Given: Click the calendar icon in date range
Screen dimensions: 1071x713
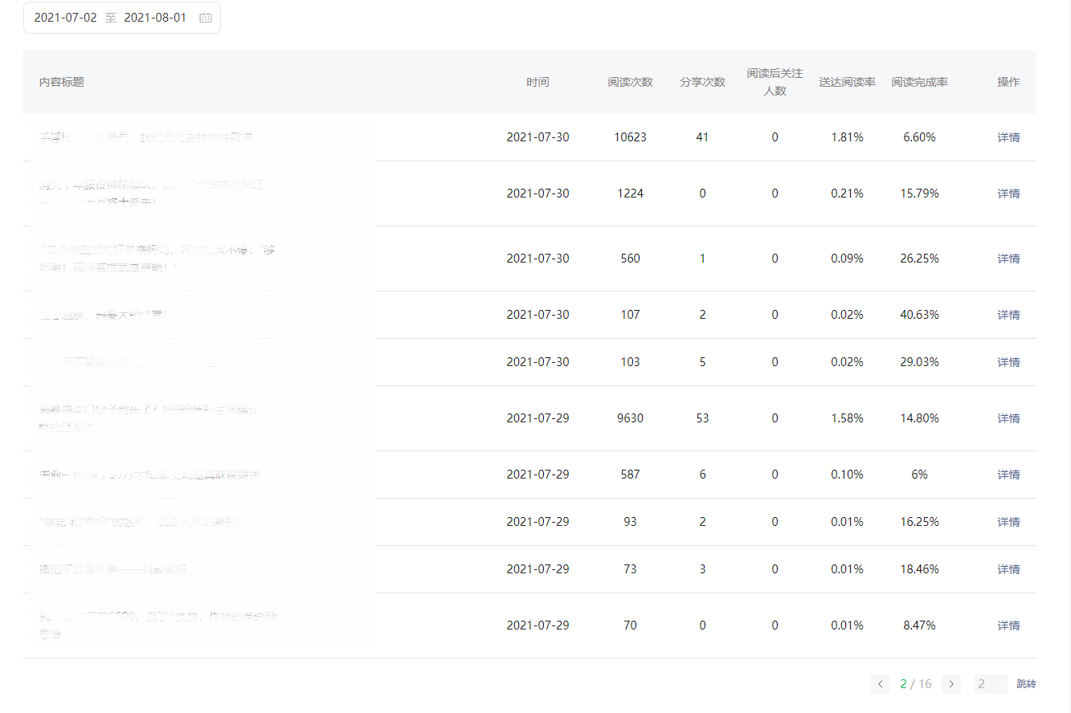Looking at the screenshot, I should click(x=206, y=18).
